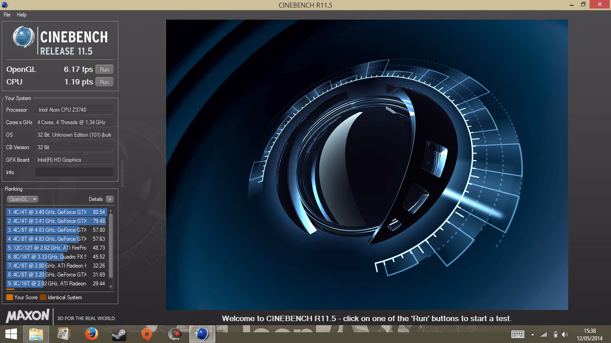Click the battery status tray icon
Screen dimensions: 611x343
coord(555,335)
